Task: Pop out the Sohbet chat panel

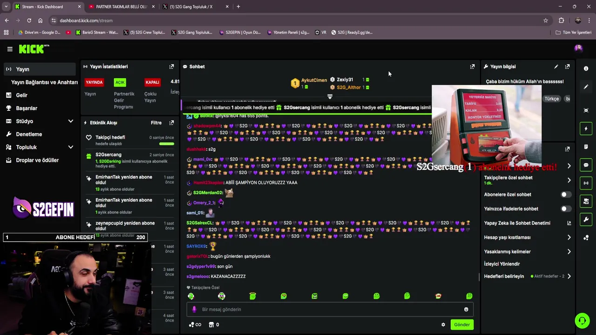Action: (x=472, y=67)
